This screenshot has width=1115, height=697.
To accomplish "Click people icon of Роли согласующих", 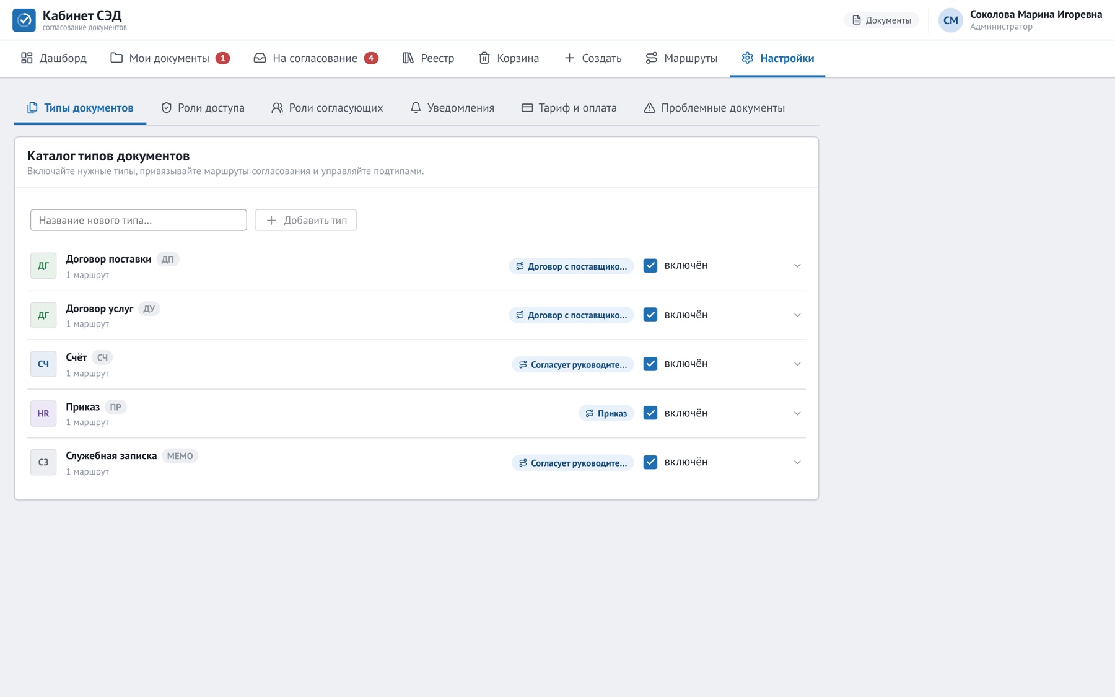I will tap(277, 108).
